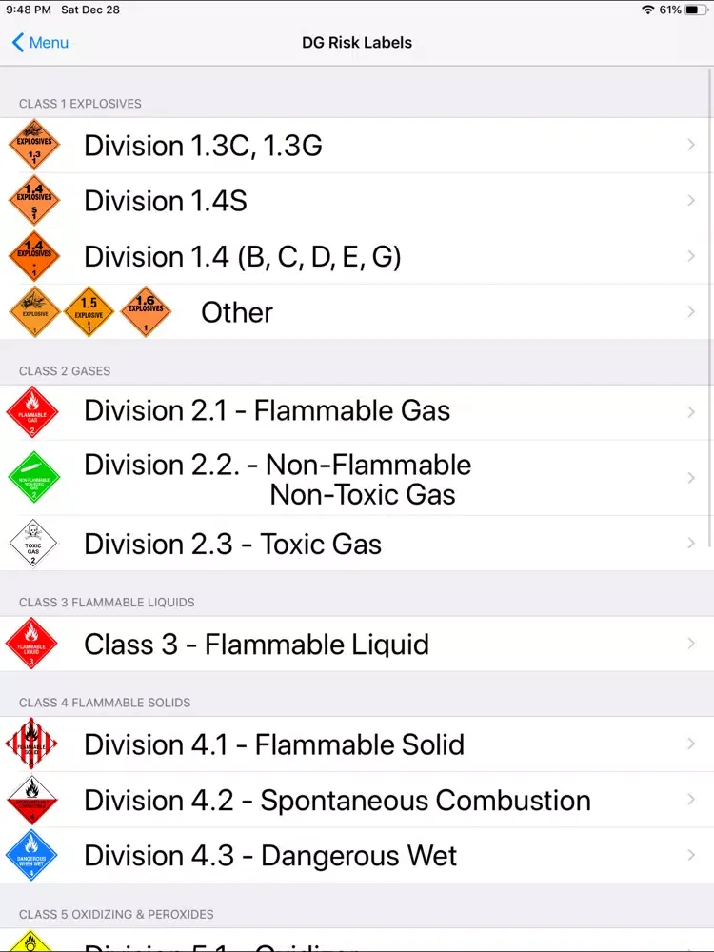Open Division 1.4 (B, C, D, E, G) entry

(357, 256)
